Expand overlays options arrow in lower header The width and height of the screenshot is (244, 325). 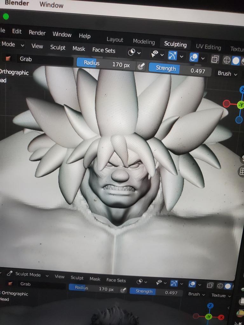click(x=200, y=285)
